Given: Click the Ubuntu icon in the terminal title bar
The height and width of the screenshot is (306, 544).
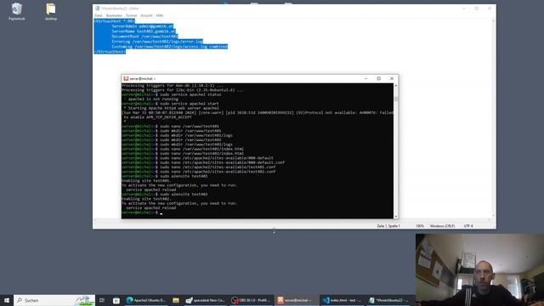Looking at the screenshot, I should point(126,79).
